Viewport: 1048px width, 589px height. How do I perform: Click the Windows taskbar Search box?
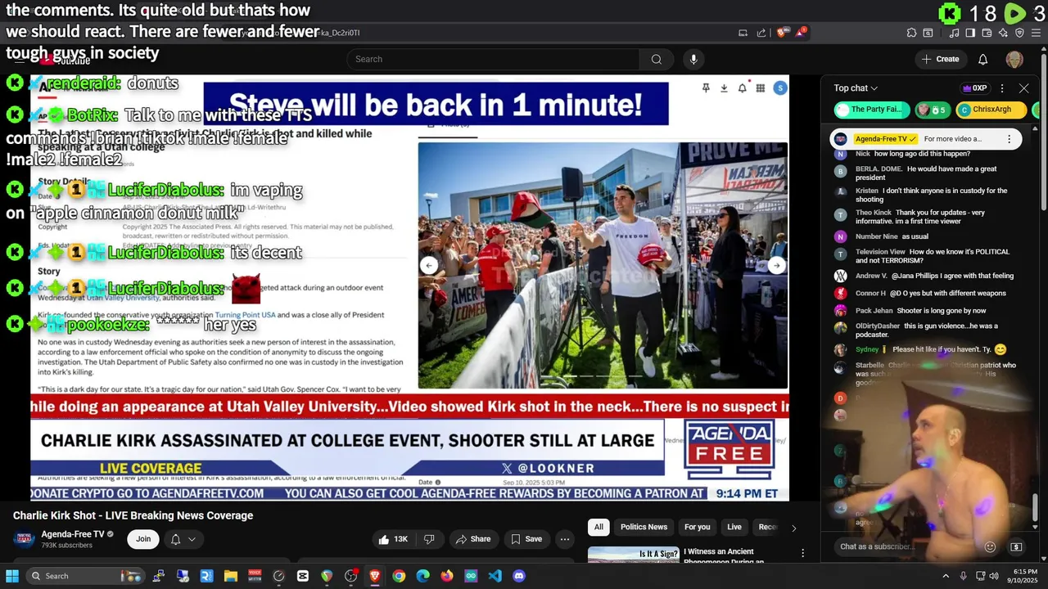[x=84, y=576]
